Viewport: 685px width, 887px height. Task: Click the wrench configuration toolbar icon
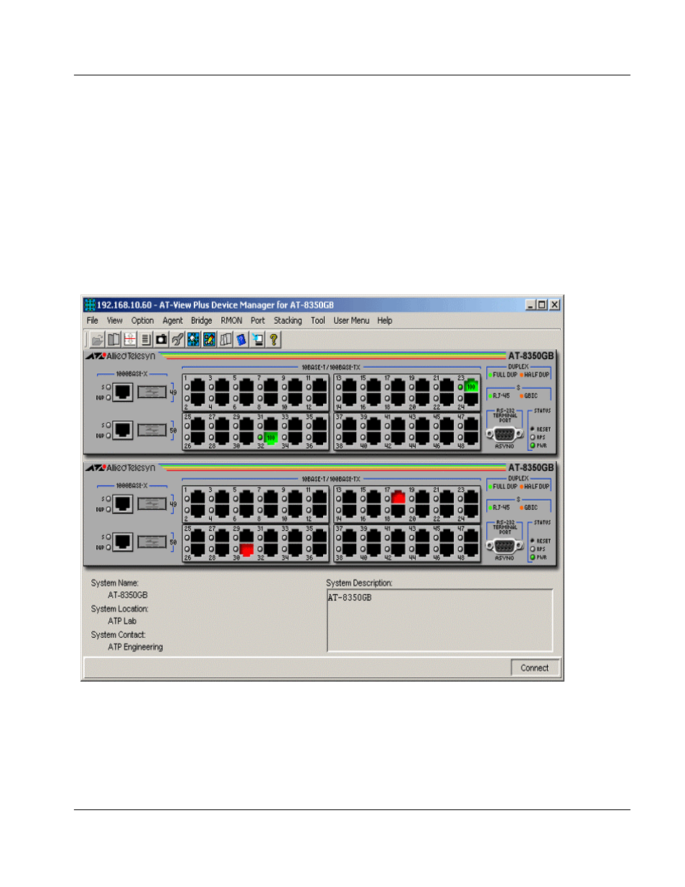[x=177, y=340]
